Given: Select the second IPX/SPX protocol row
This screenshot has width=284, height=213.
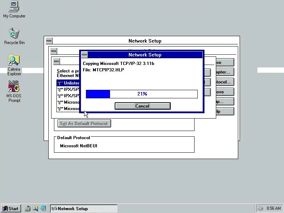Looking at the screenshot, I should click(68, 96).
